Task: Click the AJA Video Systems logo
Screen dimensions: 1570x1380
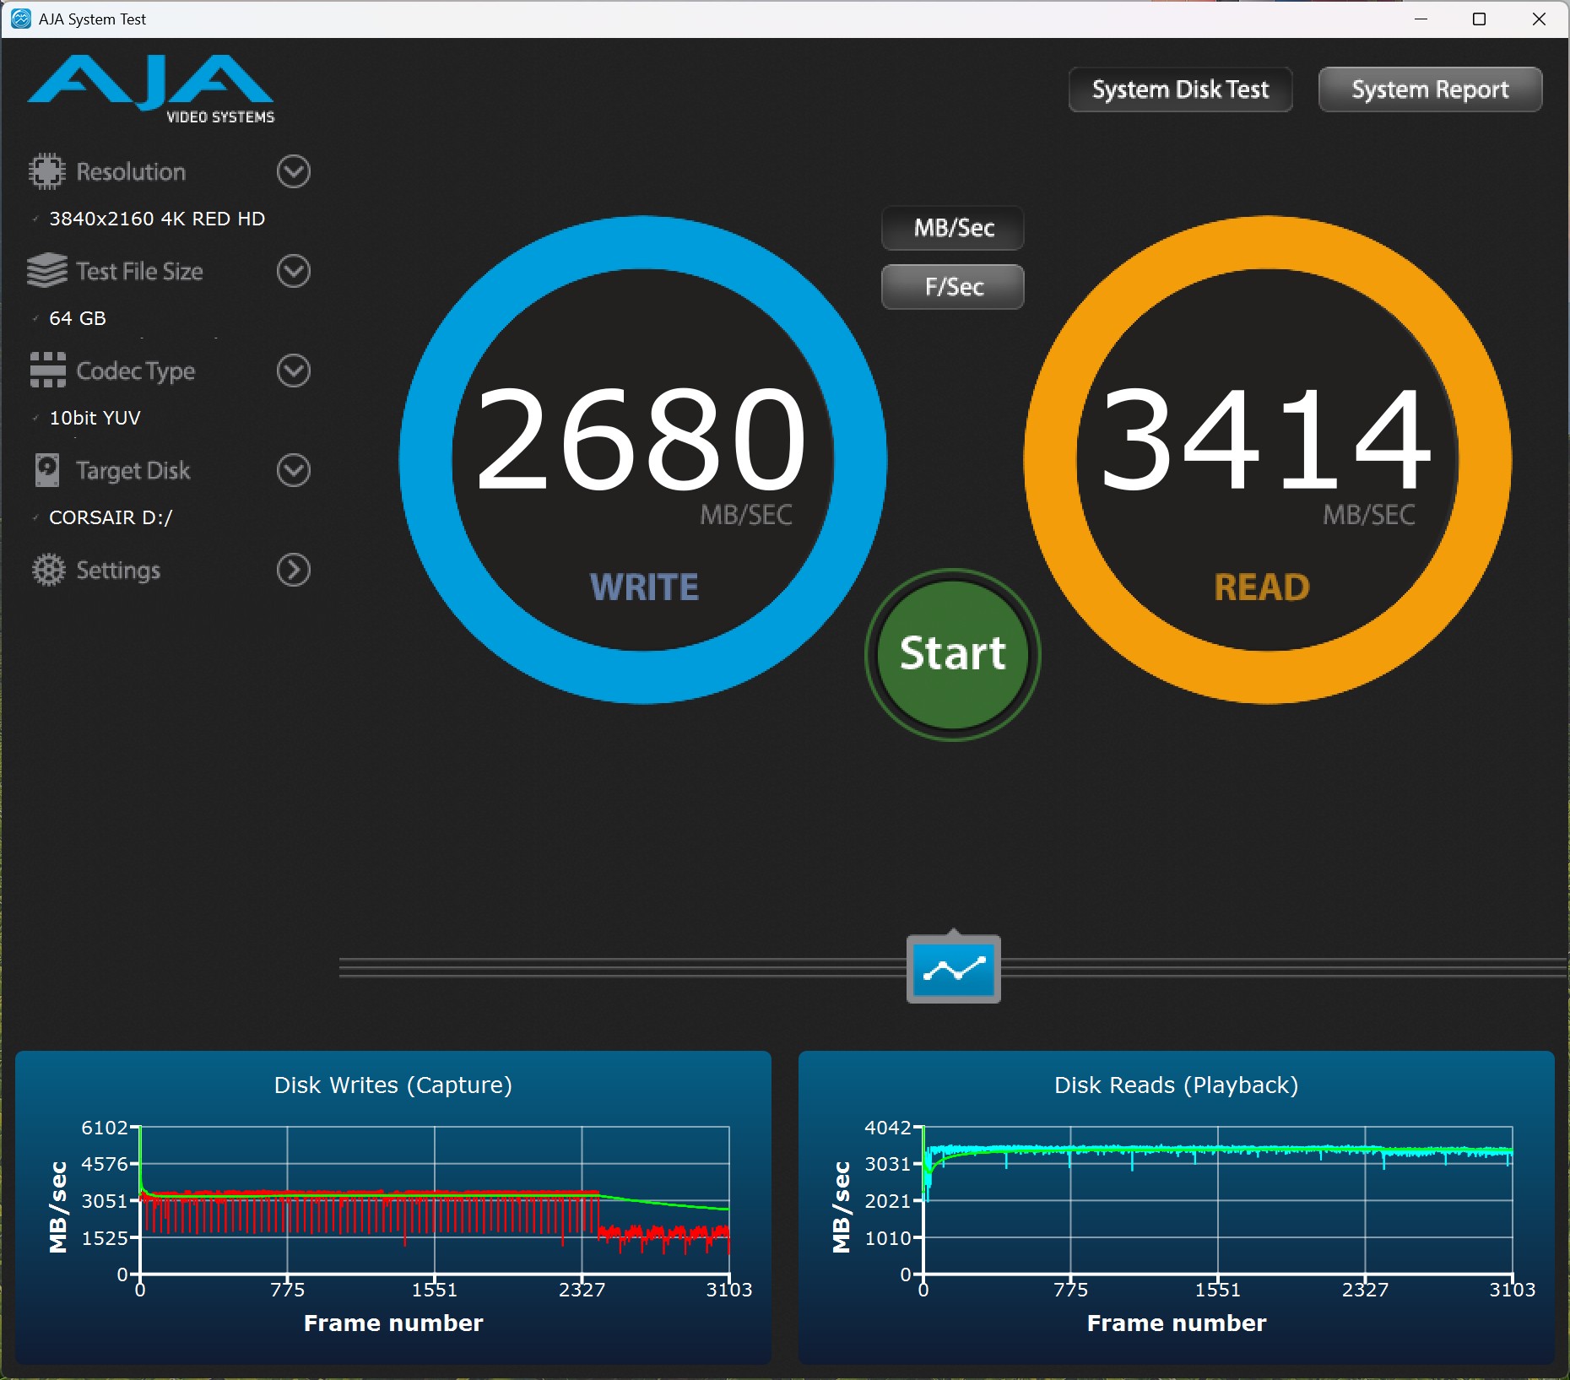Action: pos(151,89)
